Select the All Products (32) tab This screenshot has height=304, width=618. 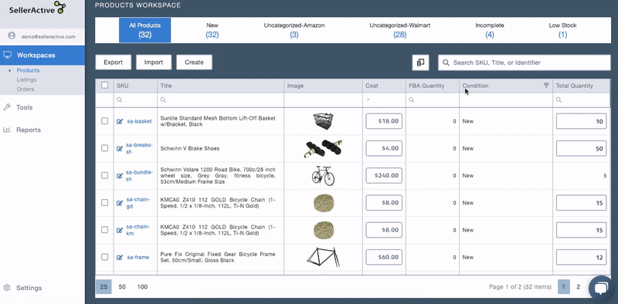(145, 30)
